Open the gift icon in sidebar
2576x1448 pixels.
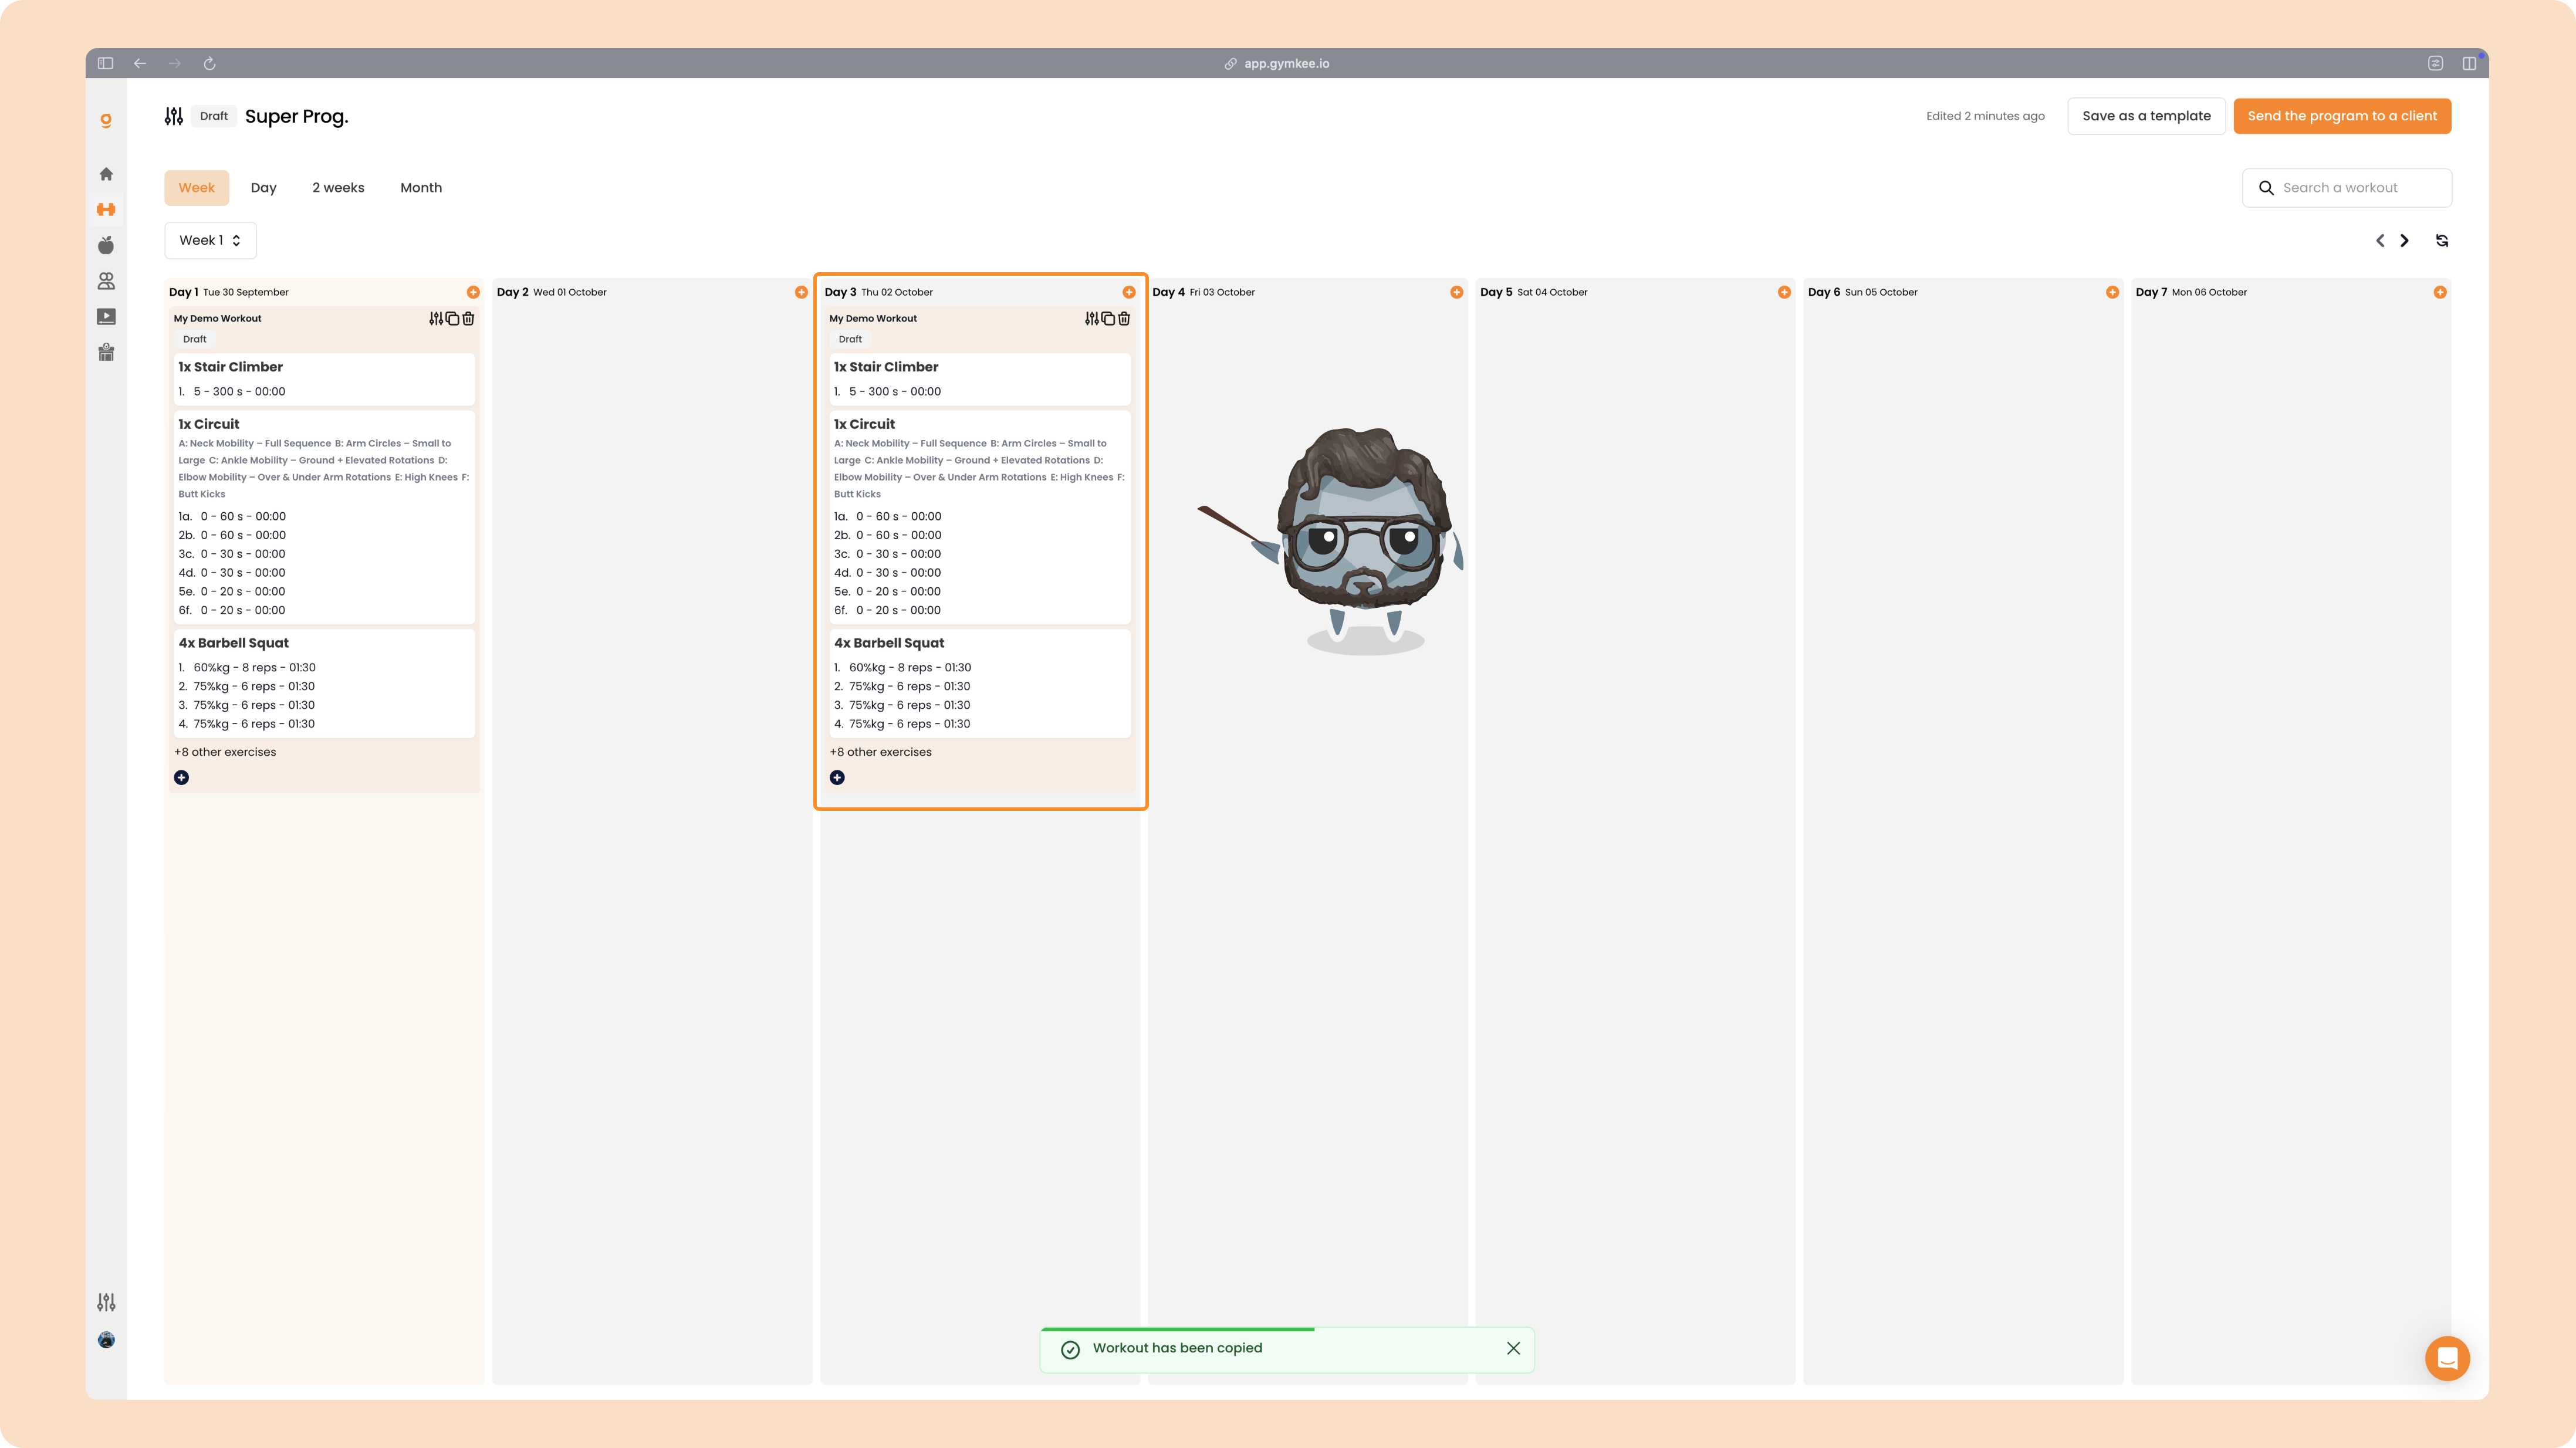(x=106, y=352)
